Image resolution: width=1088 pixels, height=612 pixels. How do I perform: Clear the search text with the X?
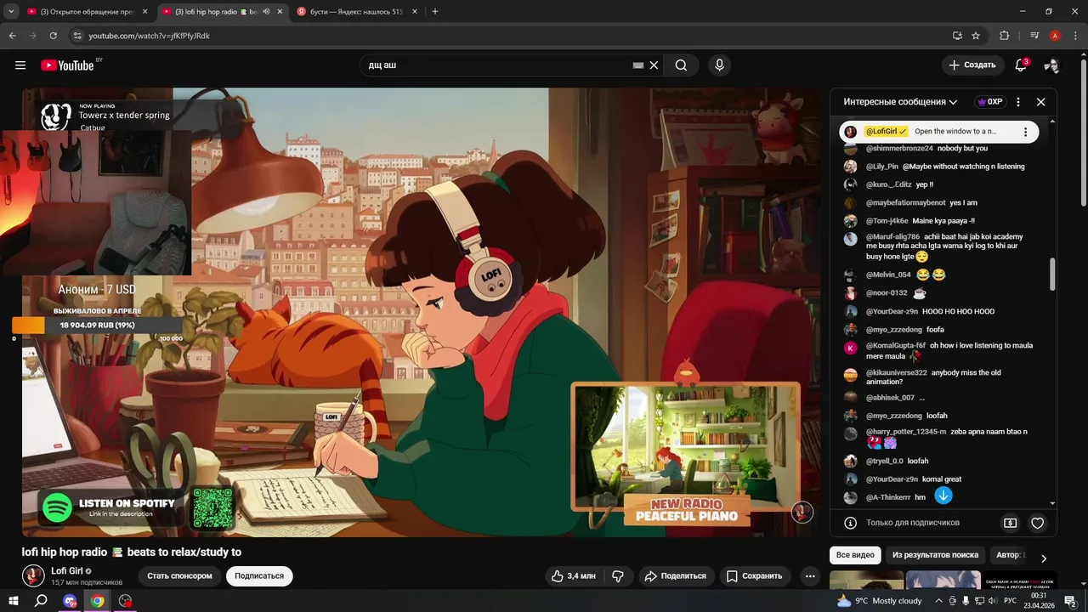click(x=654, y=65)
